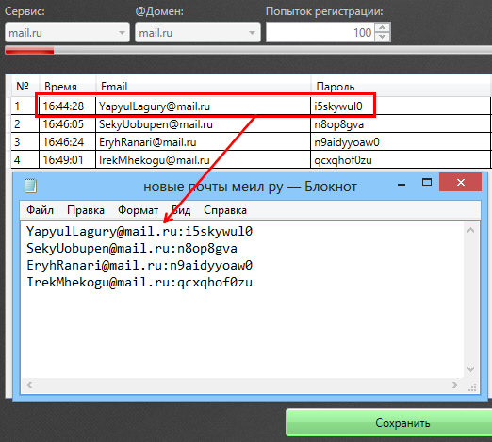Select email cell YapyulLagury@mail.ru in table
The width and height of the screenshot is (492, 442).
pyautogui.click(x=203, y=106)
